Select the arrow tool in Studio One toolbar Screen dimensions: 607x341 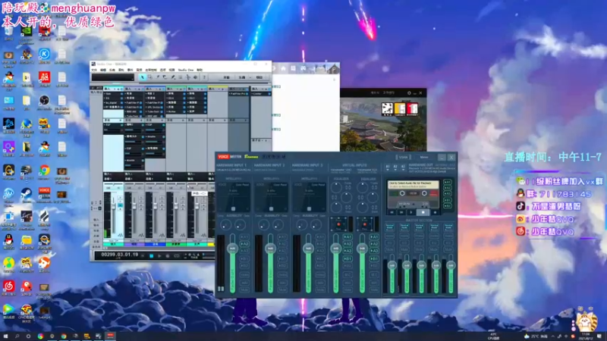pos(142,77)
